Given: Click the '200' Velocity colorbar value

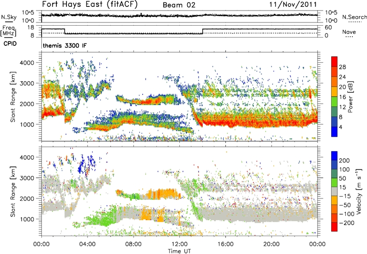Looking at the screenshot, I should click(345, 160).
